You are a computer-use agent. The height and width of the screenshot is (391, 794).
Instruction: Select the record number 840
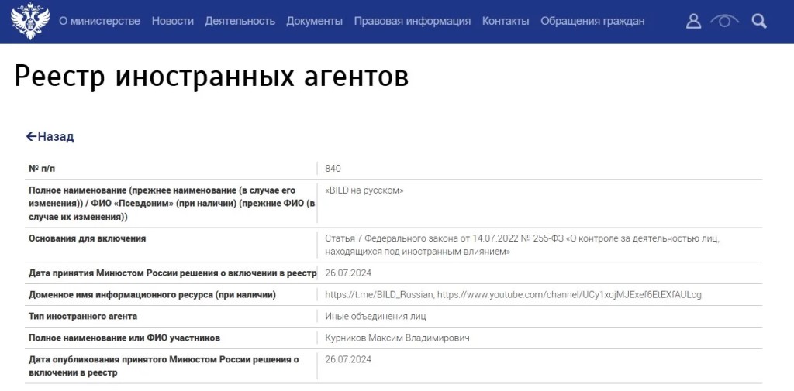tap(333, 169)
